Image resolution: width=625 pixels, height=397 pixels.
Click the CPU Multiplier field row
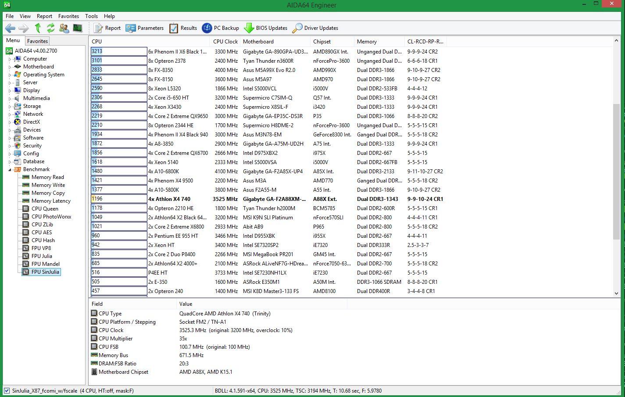tap(218, 339)
